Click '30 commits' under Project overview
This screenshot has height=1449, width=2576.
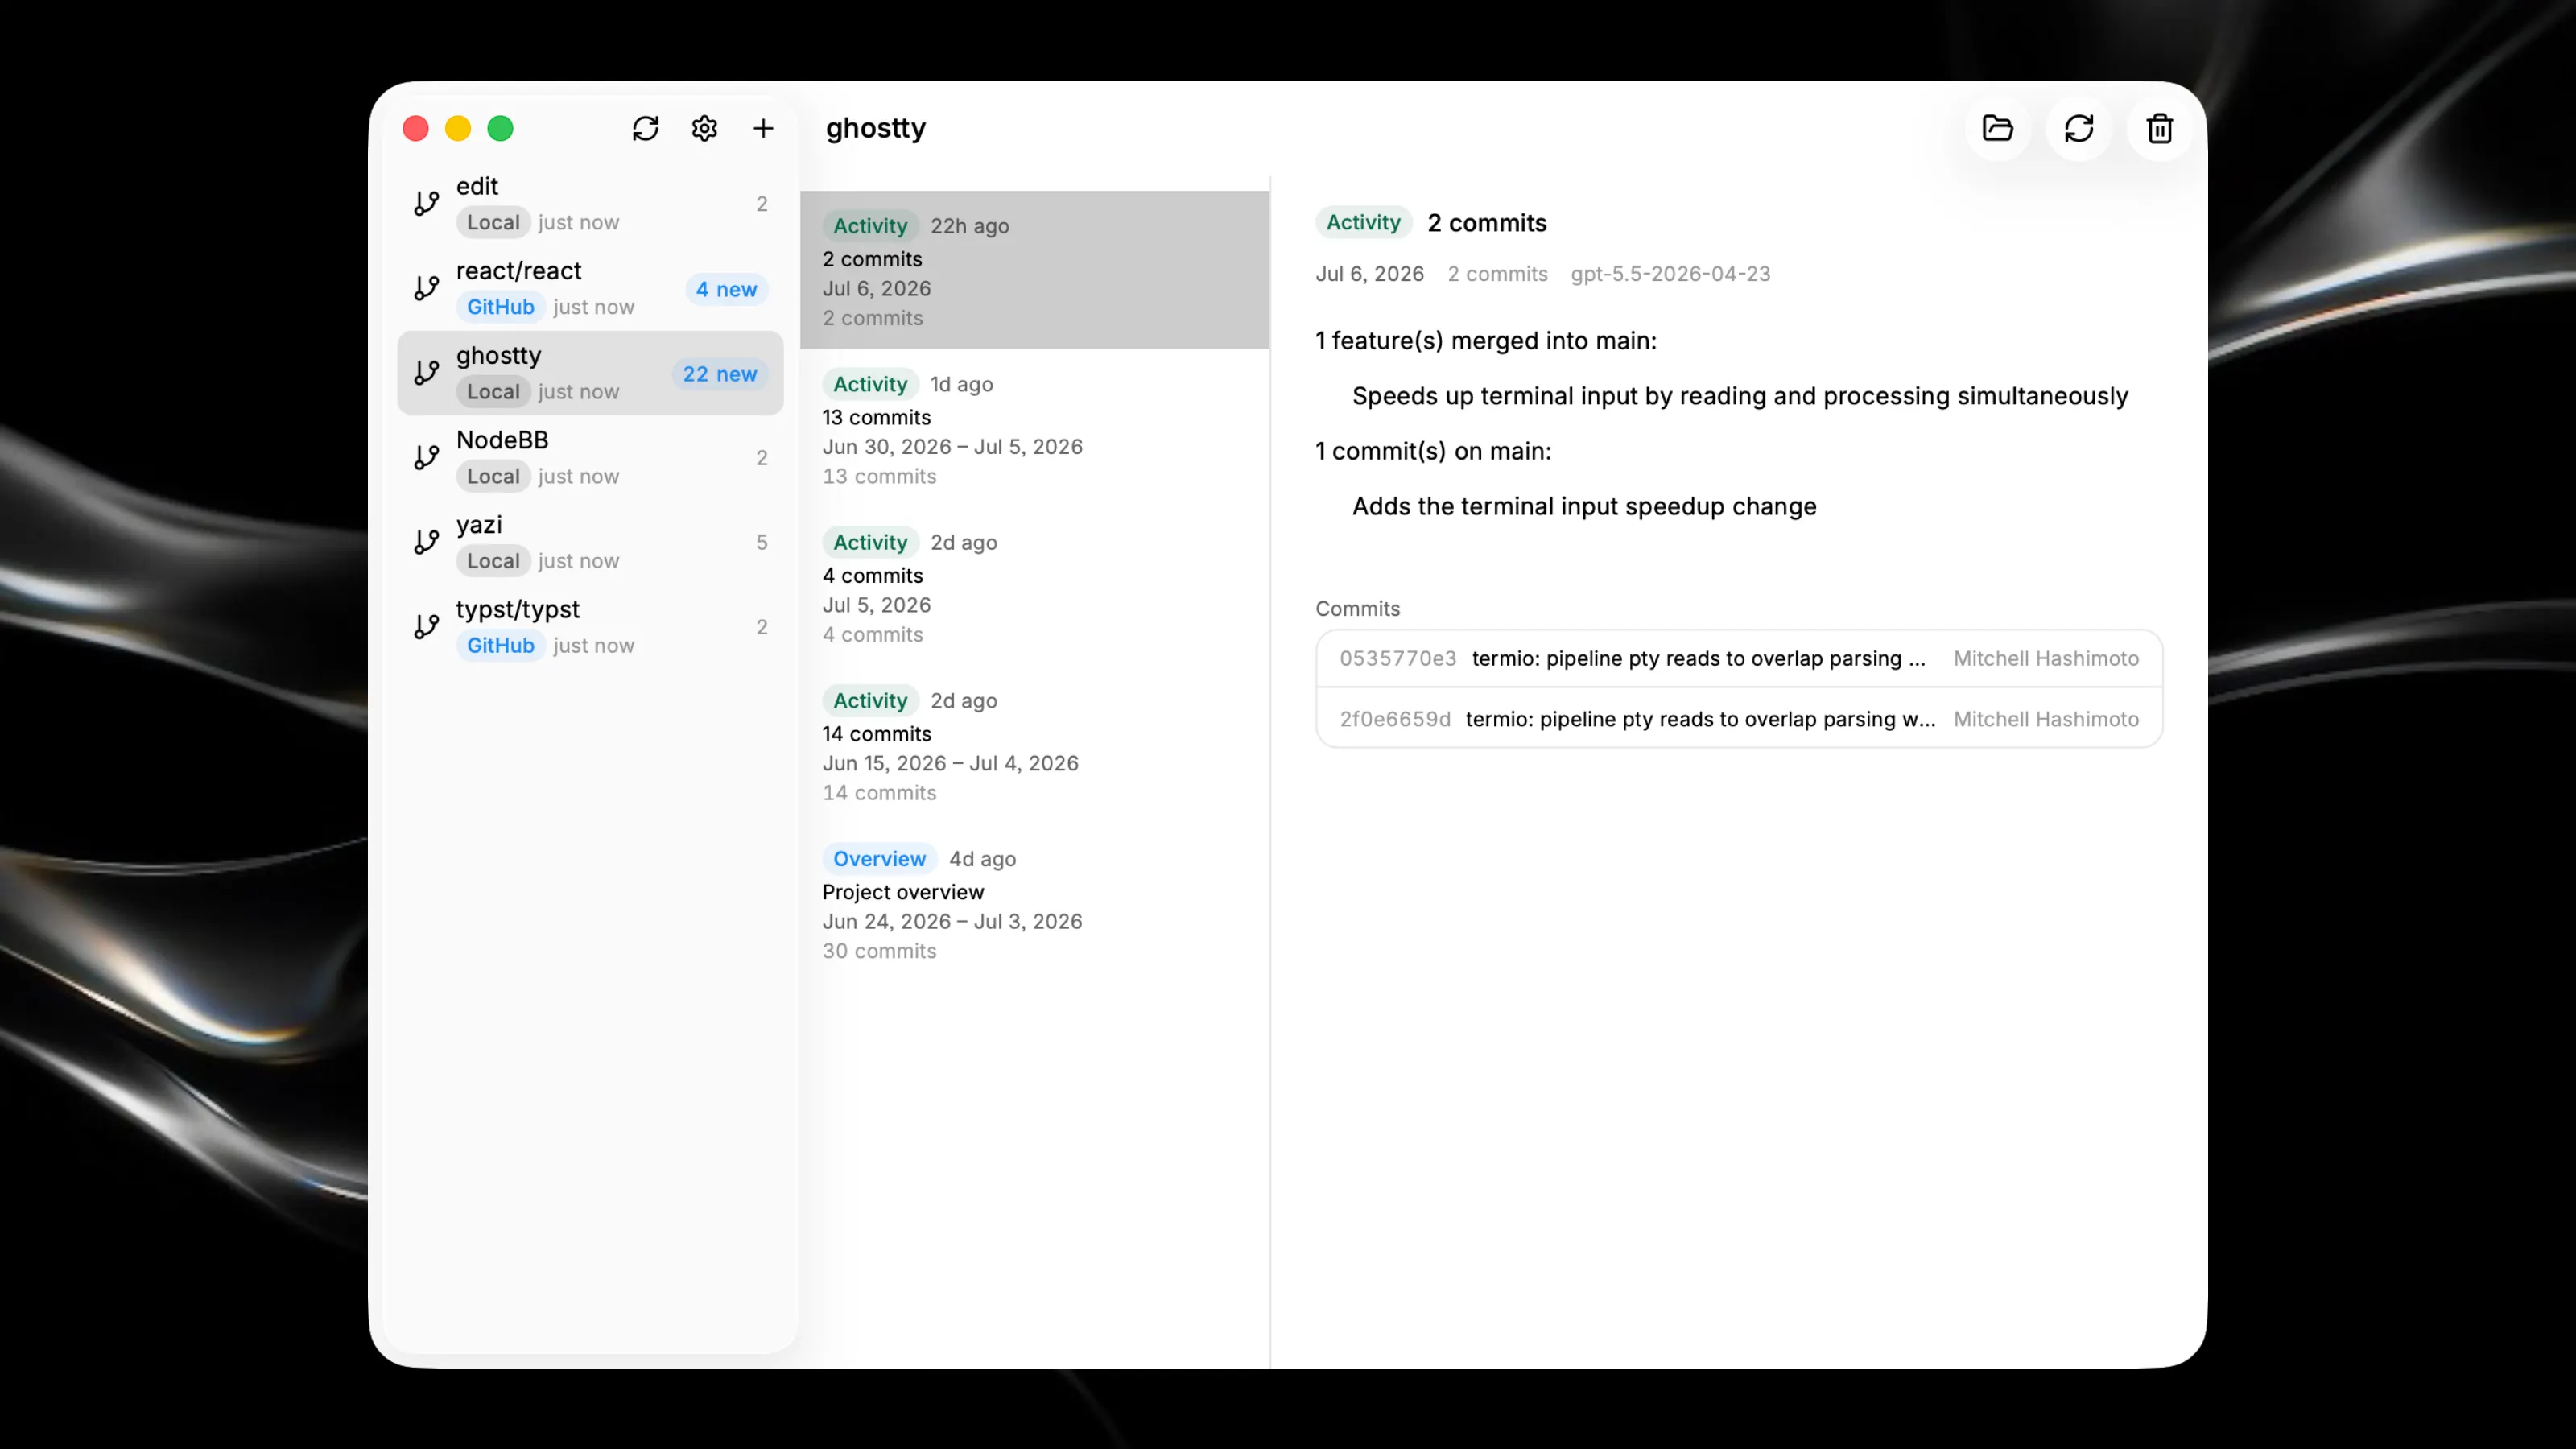coord(879,951)
